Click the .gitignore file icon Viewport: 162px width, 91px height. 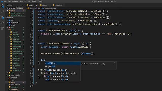click(x=9, y=78)
